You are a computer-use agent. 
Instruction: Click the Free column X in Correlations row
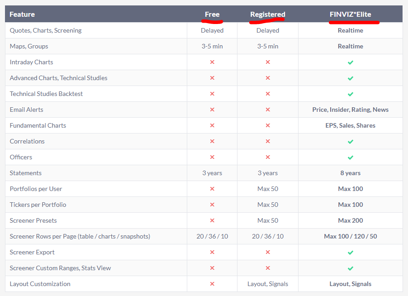(x=212, y=141)
